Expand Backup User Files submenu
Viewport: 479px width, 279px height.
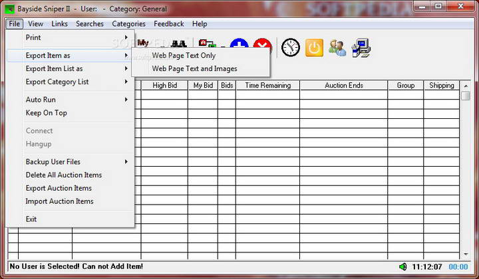tap(70, 162)
